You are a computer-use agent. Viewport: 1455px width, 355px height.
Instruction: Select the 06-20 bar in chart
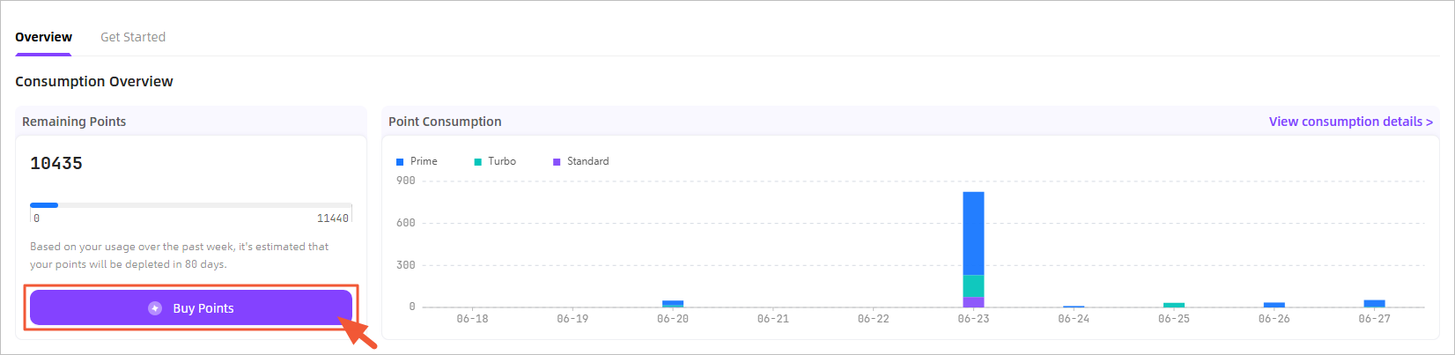click(673, 304)
